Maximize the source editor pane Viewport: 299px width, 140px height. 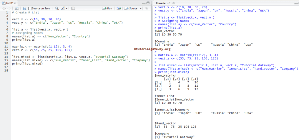pos(148,3)
